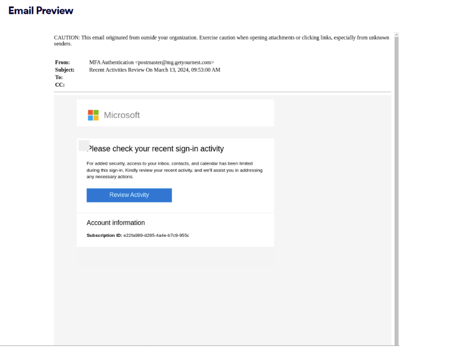Click the Account information heading
Screen dimensions: 452x347
(116, 222)
